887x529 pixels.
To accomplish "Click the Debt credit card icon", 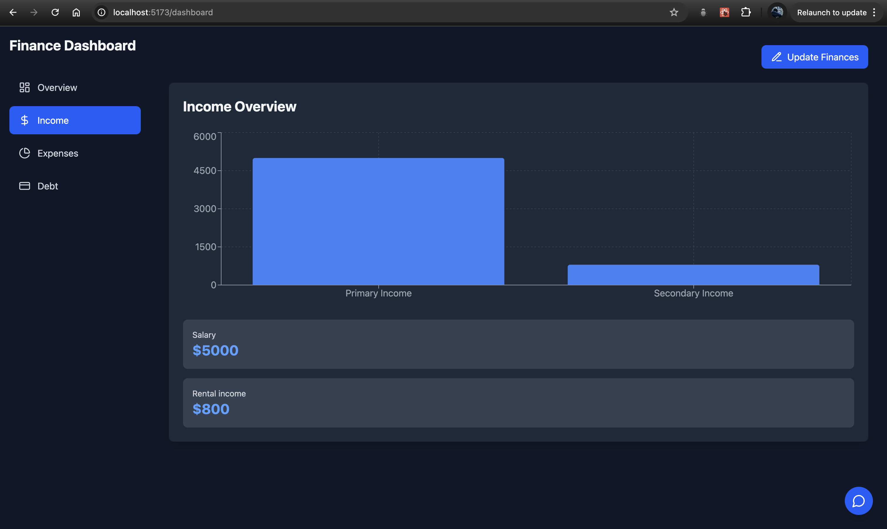I will [24, 186].
